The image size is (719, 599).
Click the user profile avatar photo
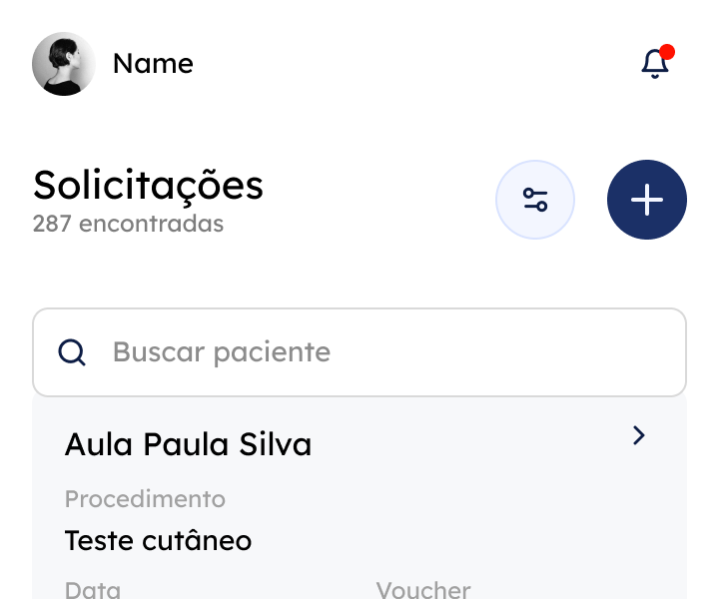coord(64,64)
